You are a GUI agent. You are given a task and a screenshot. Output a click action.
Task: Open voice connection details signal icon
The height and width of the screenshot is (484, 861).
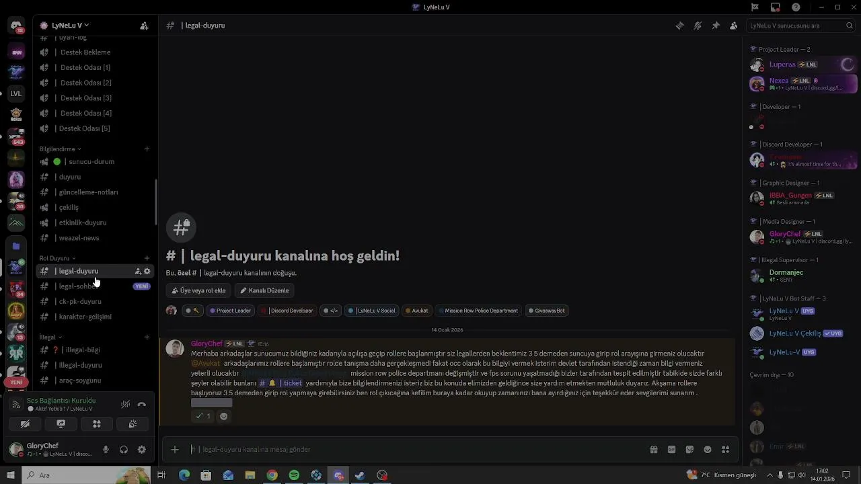[16, 405]
